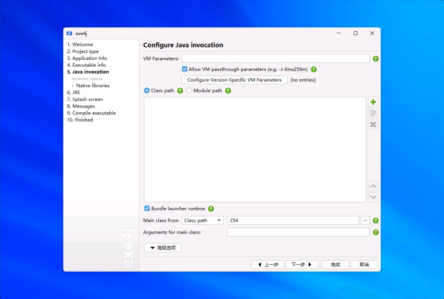This screenshot has width=444, height=299.
Task: Cancel the wizard with 取消
Action: (364, 264)
